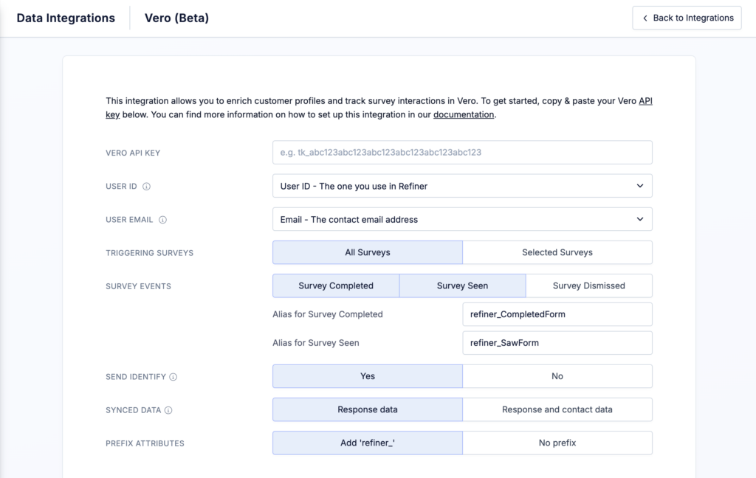The image size is (756, 478).
Task: Edit the Alias for Survey Completed field
Action: coord(557,314)
